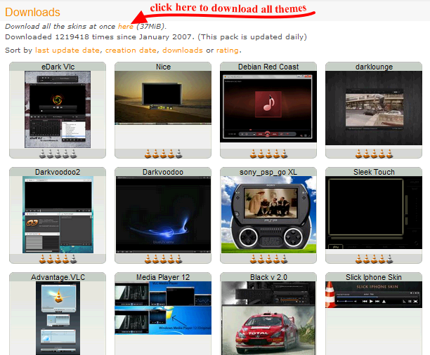
Task: Click the Media Player 12 title
Action: click(163, 277)
